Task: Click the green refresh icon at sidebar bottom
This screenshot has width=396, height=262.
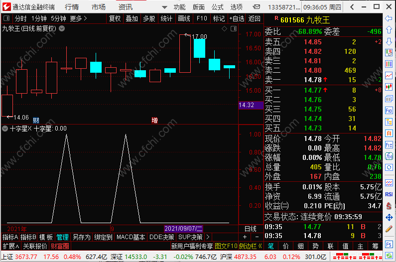Action: point(389,256)
